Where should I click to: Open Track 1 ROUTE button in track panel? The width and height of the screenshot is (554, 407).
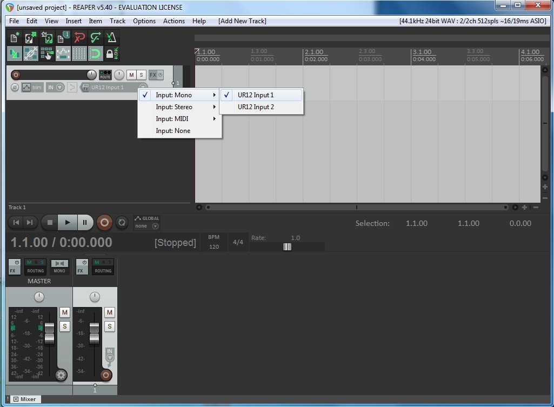(105, 75)
